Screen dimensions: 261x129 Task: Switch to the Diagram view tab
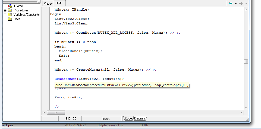[140, 118]
